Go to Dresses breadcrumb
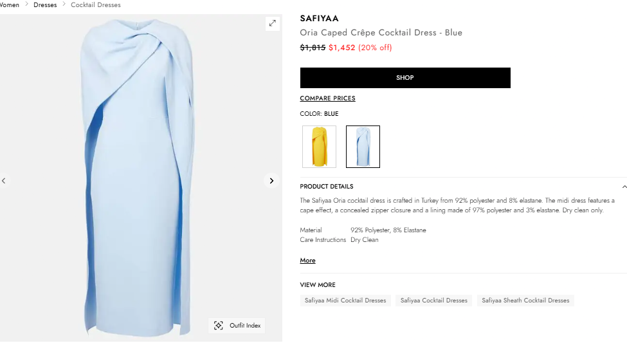The image size is (627, 343). click(x=45, y=5)
